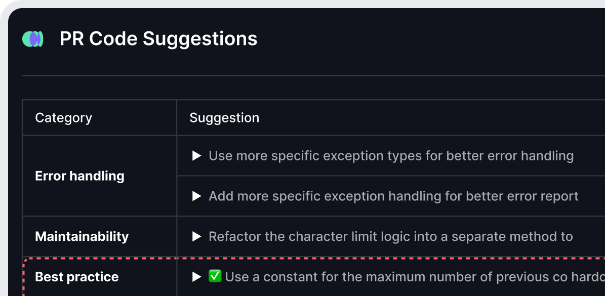Select the Suggestion column header

pos(224,118)
